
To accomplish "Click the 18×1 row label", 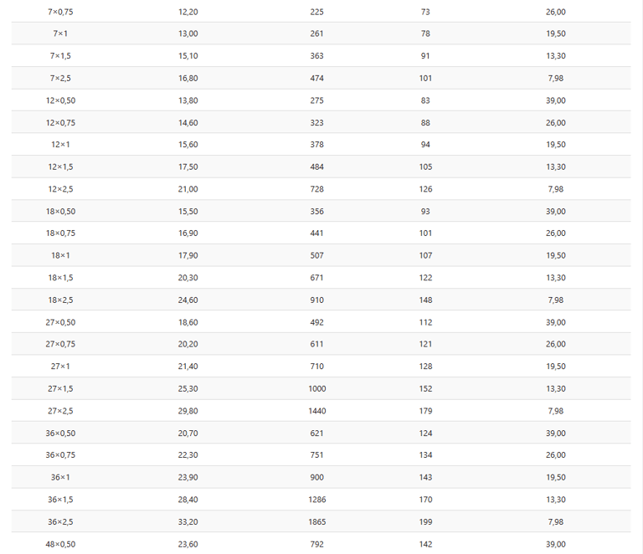I will click(x=60, y=255).
